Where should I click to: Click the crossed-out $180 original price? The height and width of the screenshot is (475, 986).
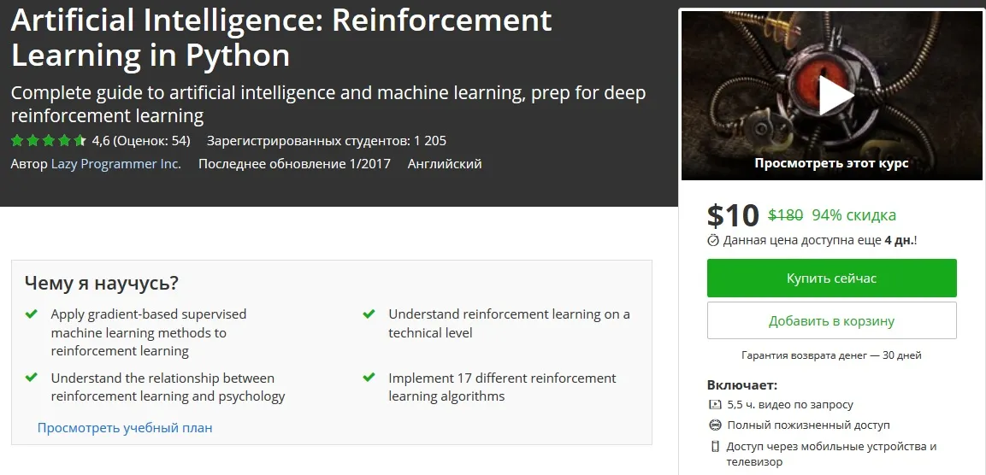(785, 214)
